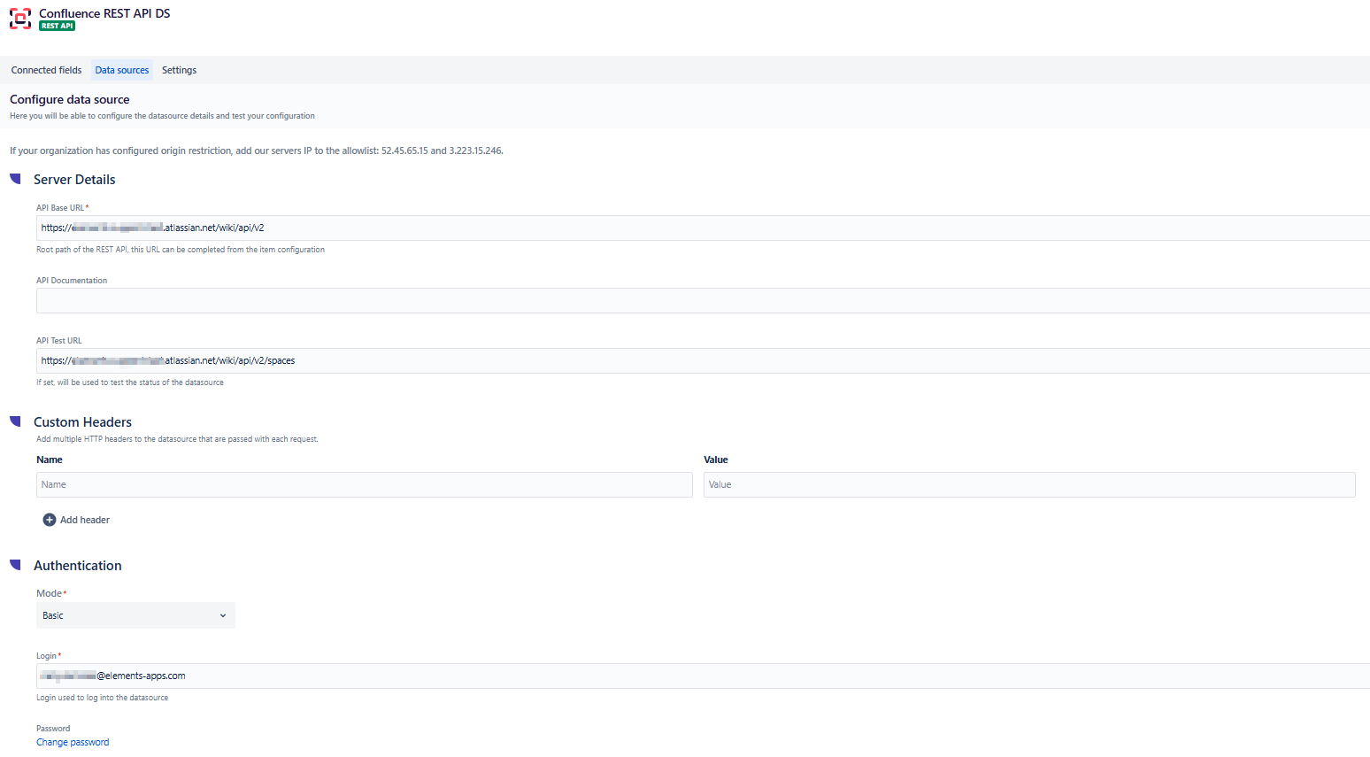Click the Value header field input
The height and width of the screenshot is (757, 1370).
coord(1027,484)
